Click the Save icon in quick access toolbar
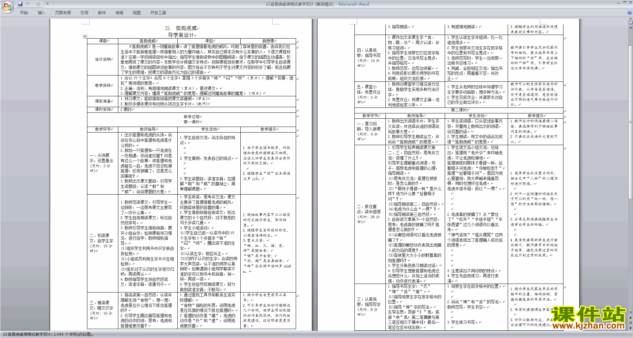Viewport: 633px width, 338px height. (x=20, y=4)
